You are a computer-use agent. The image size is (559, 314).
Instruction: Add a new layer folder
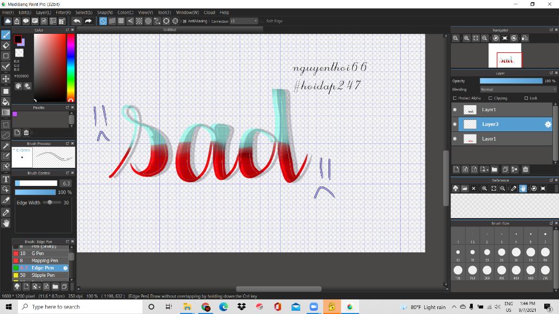[494, 170]
